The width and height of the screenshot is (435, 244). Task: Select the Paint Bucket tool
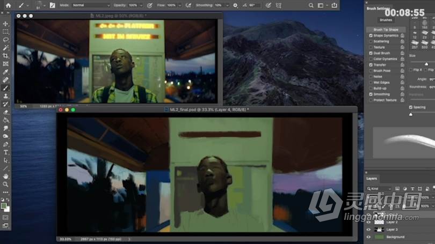[x=5, y=120]
